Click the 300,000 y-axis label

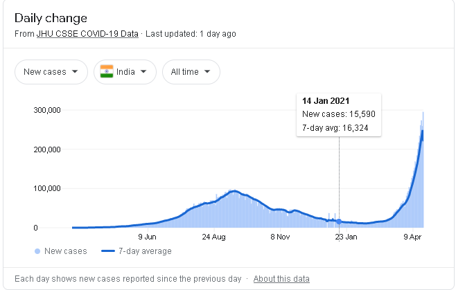point(48,110)
